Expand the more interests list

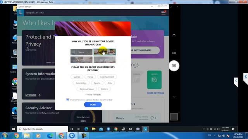pos(93,95)
